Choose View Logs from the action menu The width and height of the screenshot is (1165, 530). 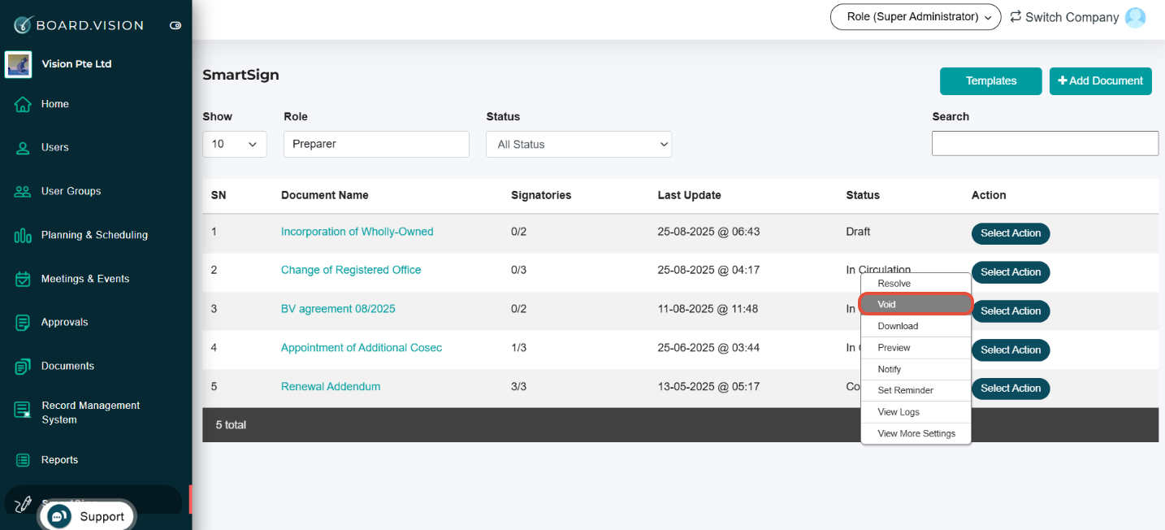coord(916,412)
